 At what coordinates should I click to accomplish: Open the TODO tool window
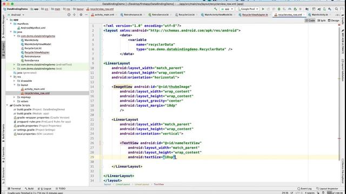click(61, 189)
